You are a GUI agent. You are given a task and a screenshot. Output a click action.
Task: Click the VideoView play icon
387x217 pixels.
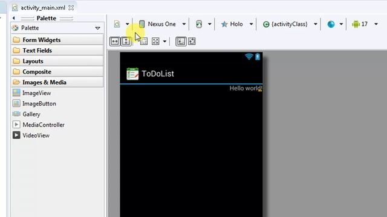coord(16,135)
